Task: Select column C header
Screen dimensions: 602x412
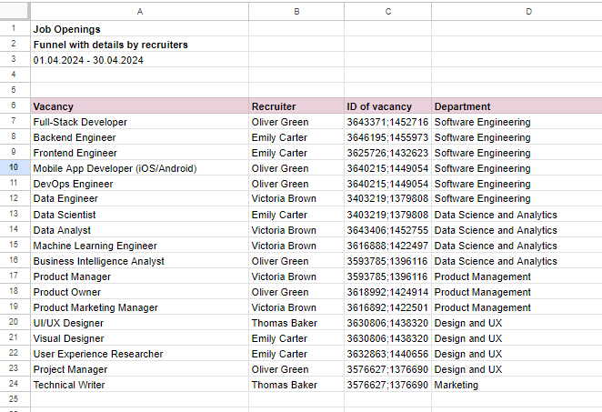Action: [387, 12]
